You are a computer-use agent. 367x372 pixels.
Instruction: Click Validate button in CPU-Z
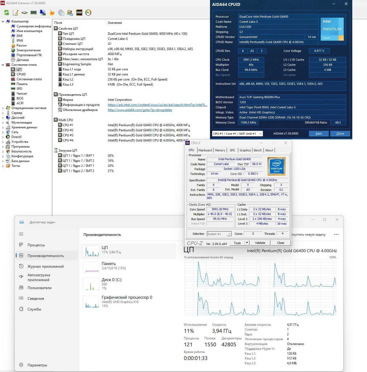pyautogui.click(x=260, y=243)
